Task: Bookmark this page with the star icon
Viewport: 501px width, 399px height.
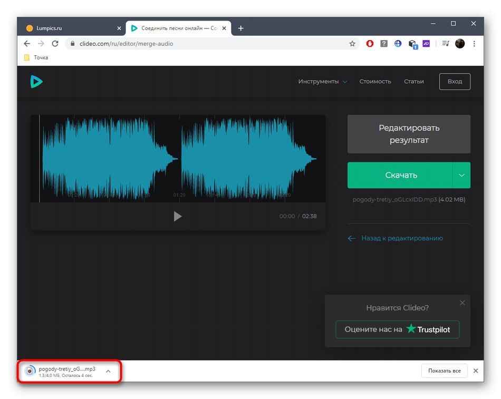Action: pyautogui.click(x=352, y=44)
